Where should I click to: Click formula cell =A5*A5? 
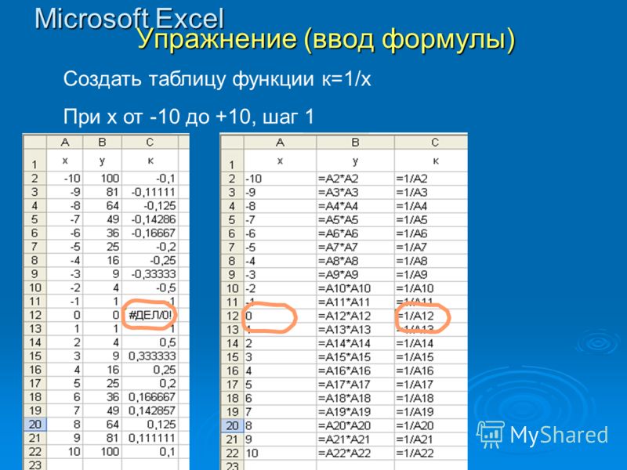click(x=356, y=220)
